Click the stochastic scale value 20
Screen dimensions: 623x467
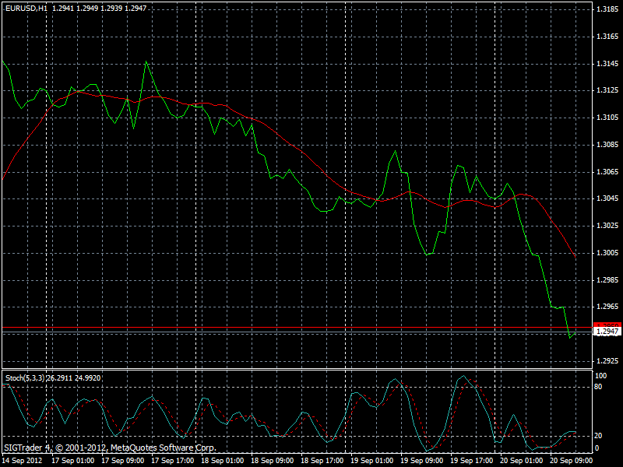pos(599,436)
